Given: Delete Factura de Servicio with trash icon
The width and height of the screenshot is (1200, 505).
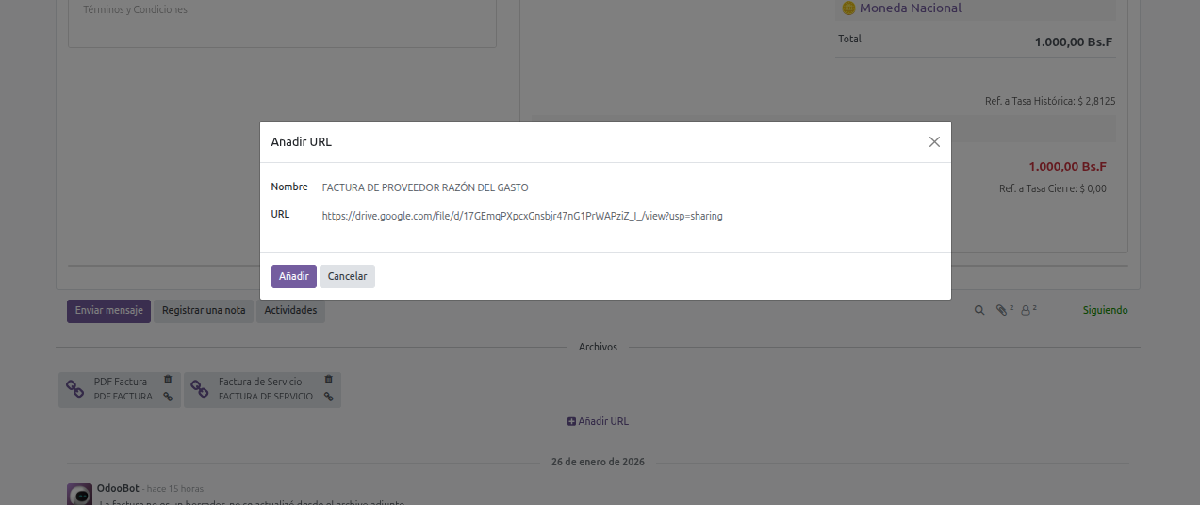Looking at the screenshot, I should [329, 380].
